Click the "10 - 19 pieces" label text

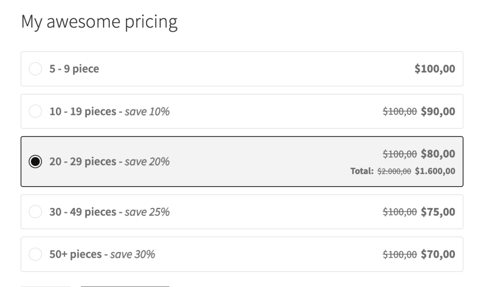82,111
